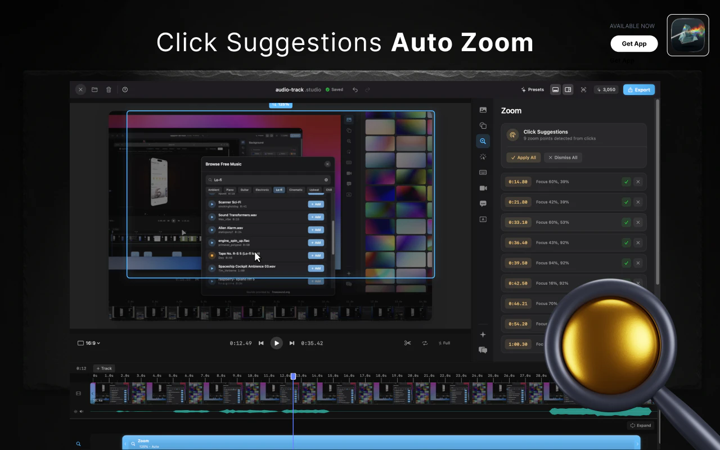
Task: Add the Alien Alarm.wav track
Action: click(x=316, y=229)
